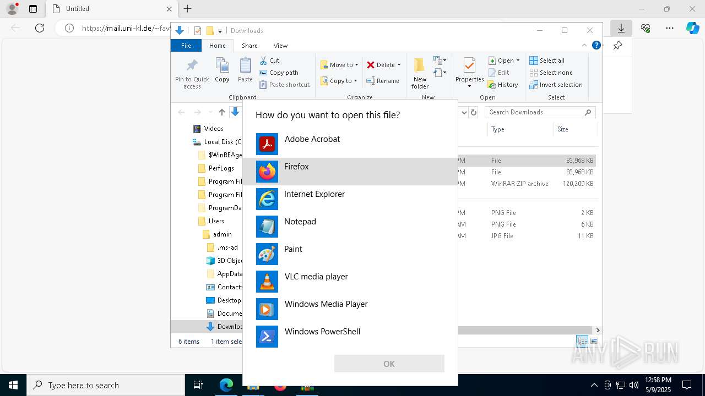Click Select all in ribbon

click(547, 61)
